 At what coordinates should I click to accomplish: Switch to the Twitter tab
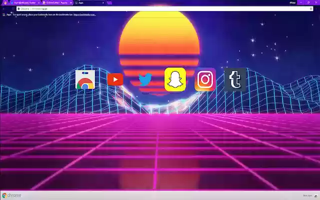pos(25,3)
